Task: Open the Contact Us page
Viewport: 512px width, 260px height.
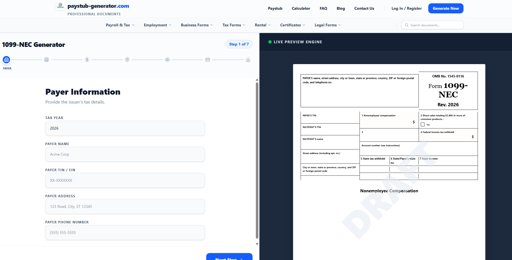Action: (364, 8)
